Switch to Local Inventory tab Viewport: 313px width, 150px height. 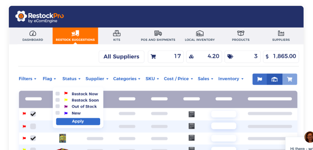[x=200, y=36]
